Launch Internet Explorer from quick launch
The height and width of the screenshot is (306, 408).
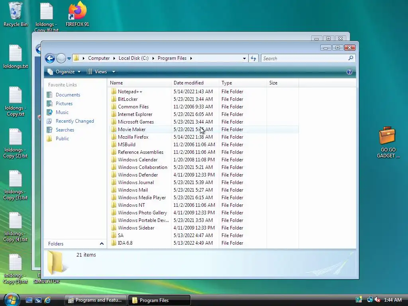point(47,300)
